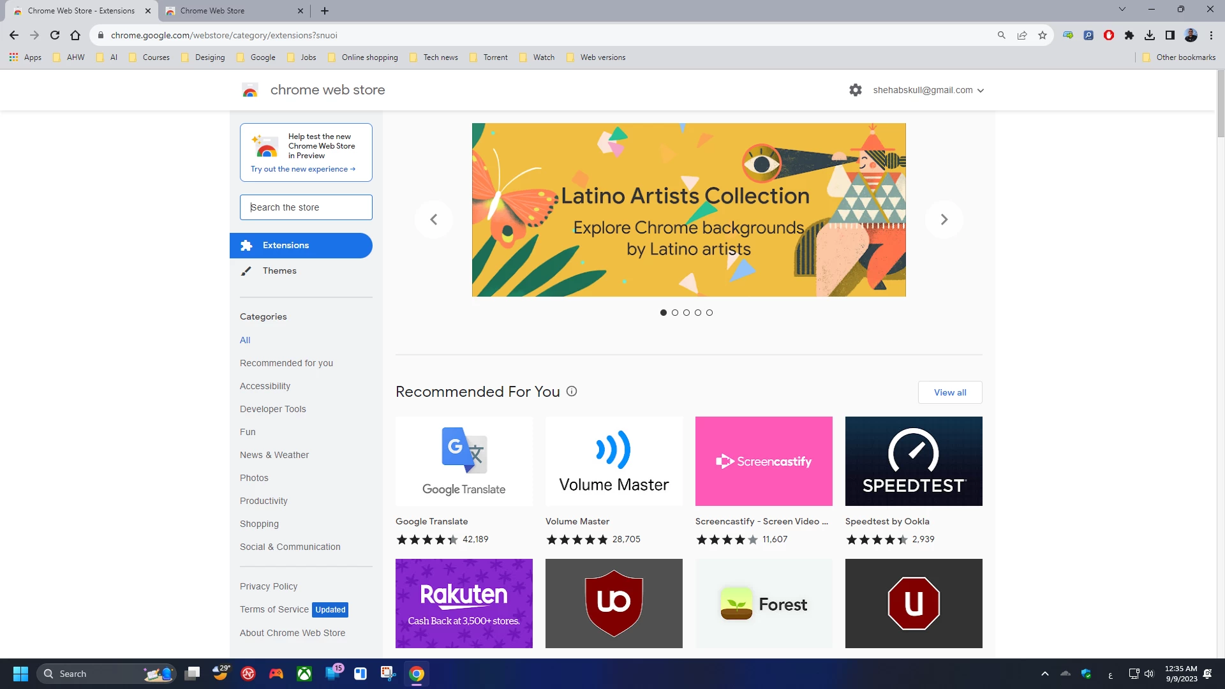
Task: Click Try out the new experience link
Action: (303, 169)
